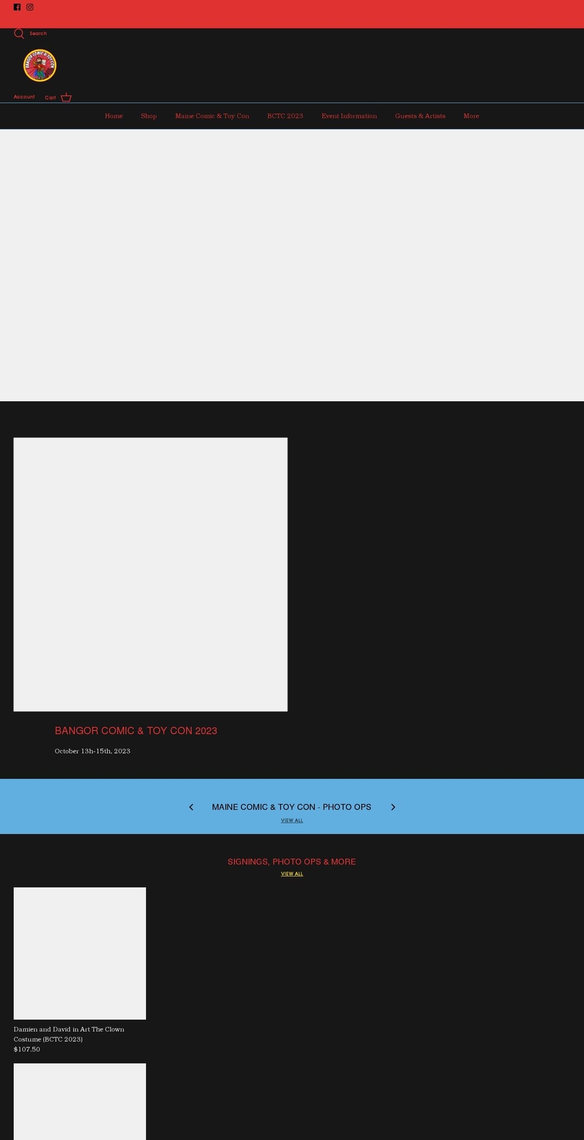
Task: Open the Shop menu item
Action: pos(149,116)
